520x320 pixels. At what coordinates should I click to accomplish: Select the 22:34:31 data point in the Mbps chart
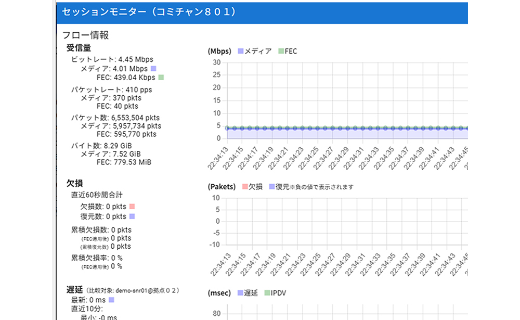click(363, 128)
